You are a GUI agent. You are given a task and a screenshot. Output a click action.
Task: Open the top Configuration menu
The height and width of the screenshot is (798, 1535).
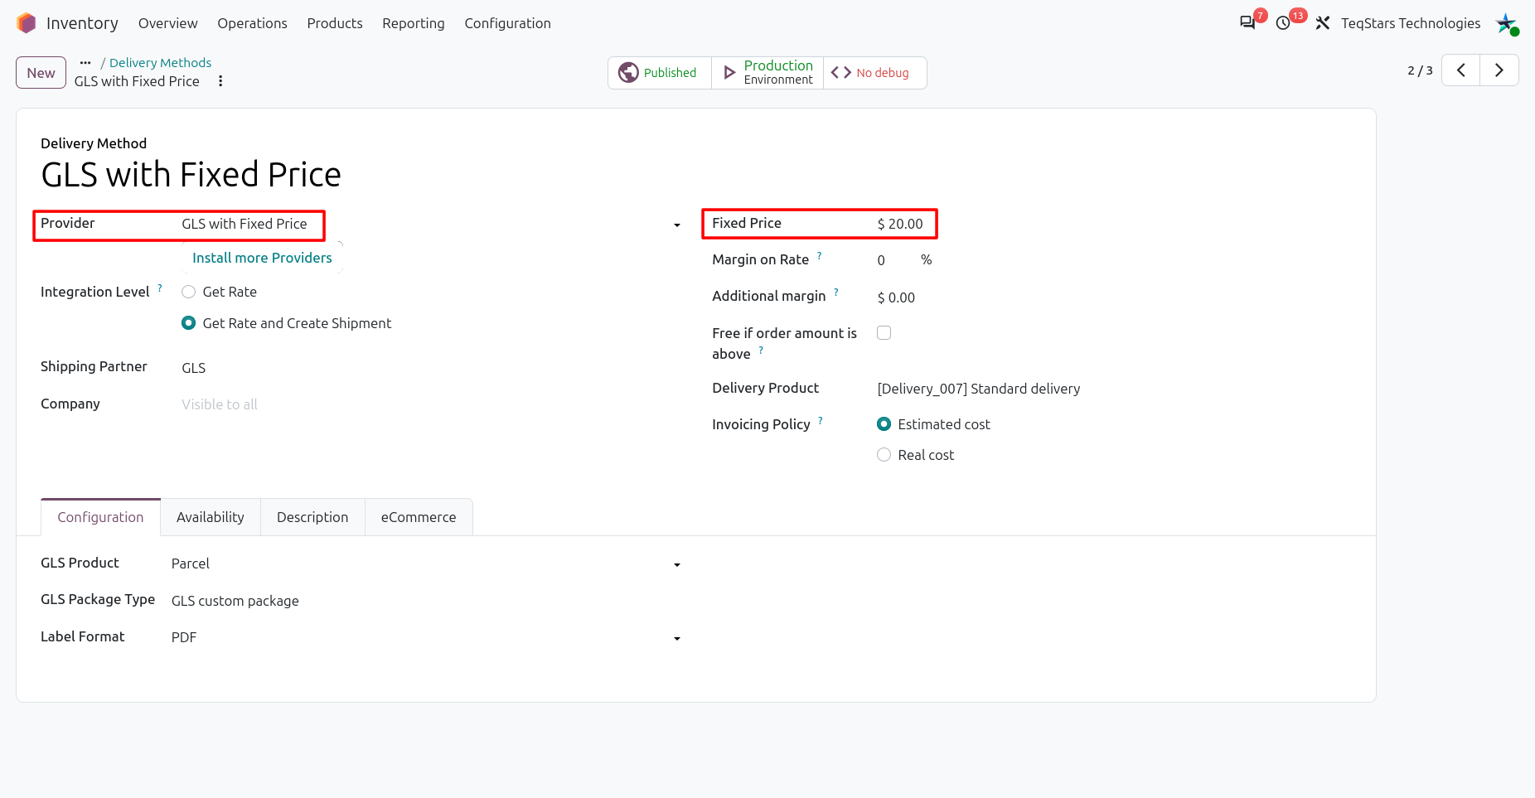click(507, 23)
